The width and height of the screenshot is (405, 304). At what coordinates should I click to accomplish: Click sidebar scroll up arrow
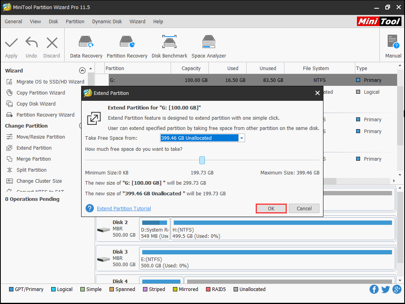click(91, 69)
